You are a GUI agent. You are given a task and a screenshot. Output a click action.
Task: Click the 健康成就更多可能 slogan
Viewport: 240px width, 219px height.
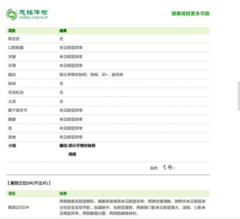tap(190, 14)
